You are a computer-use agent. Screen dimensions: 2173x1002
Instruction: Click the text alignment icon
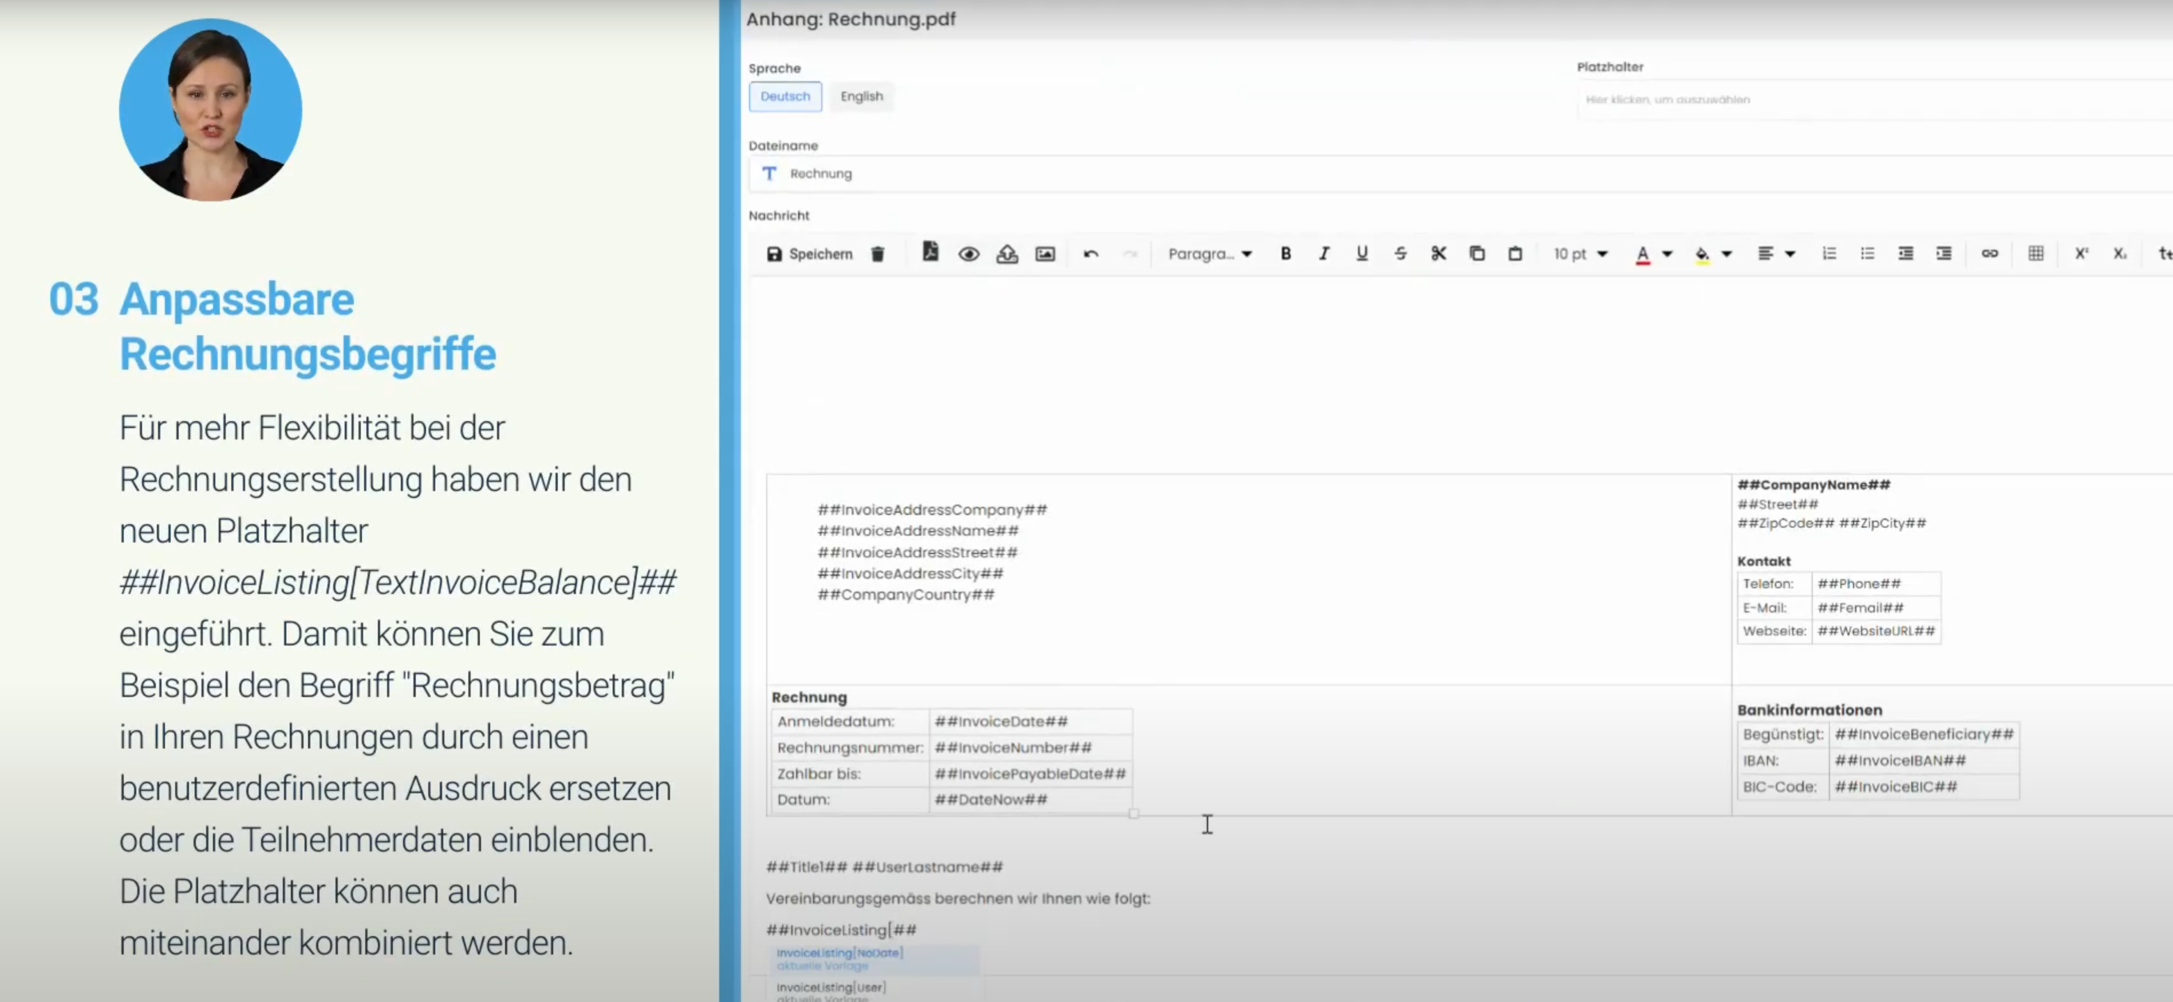point(1765,254)
